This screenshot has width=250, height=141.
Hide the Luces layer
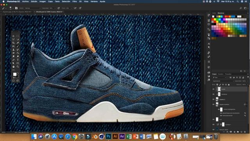tap(214, 89)
